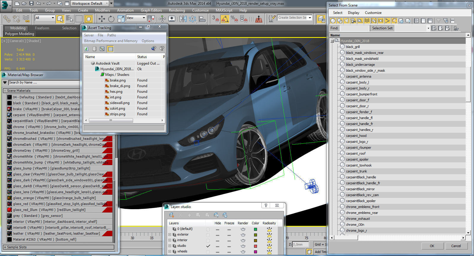Open the MAXScript menu
This screenshot has height=256, width=474.
224,10
